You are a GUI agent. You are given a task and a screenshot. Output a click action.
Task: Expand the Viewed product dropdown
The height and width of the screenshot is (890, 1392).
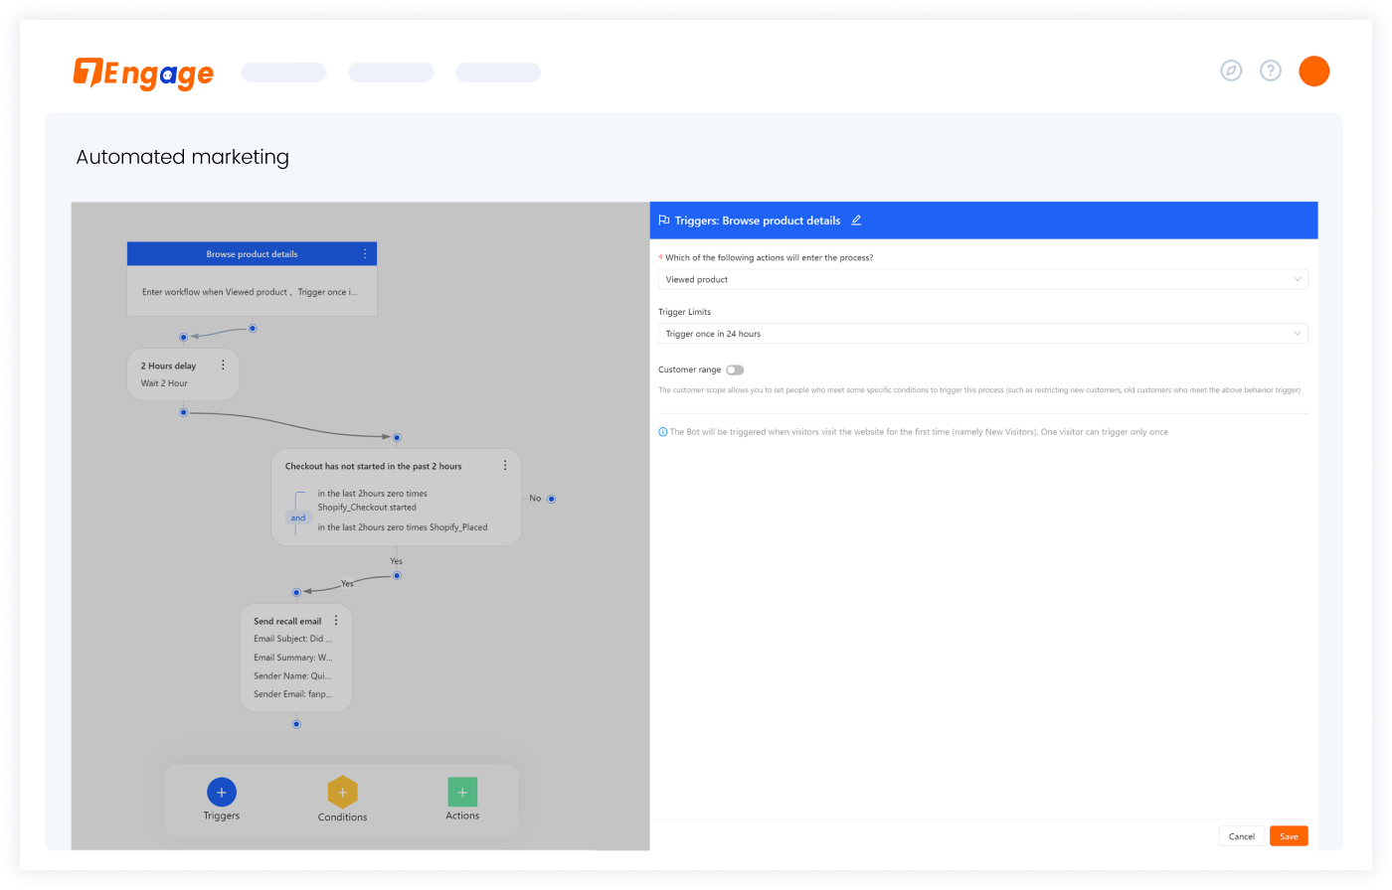(x=982, y=279)
